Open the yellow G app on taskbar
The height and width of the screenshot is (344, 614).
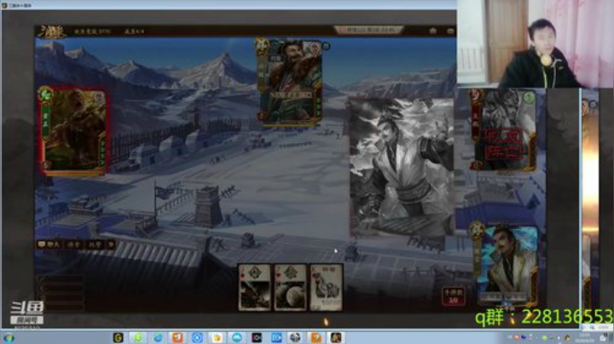pos(118,337)
